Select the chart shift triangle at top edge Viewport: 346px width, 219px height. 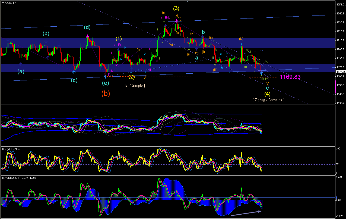click(x=187, y=1)
